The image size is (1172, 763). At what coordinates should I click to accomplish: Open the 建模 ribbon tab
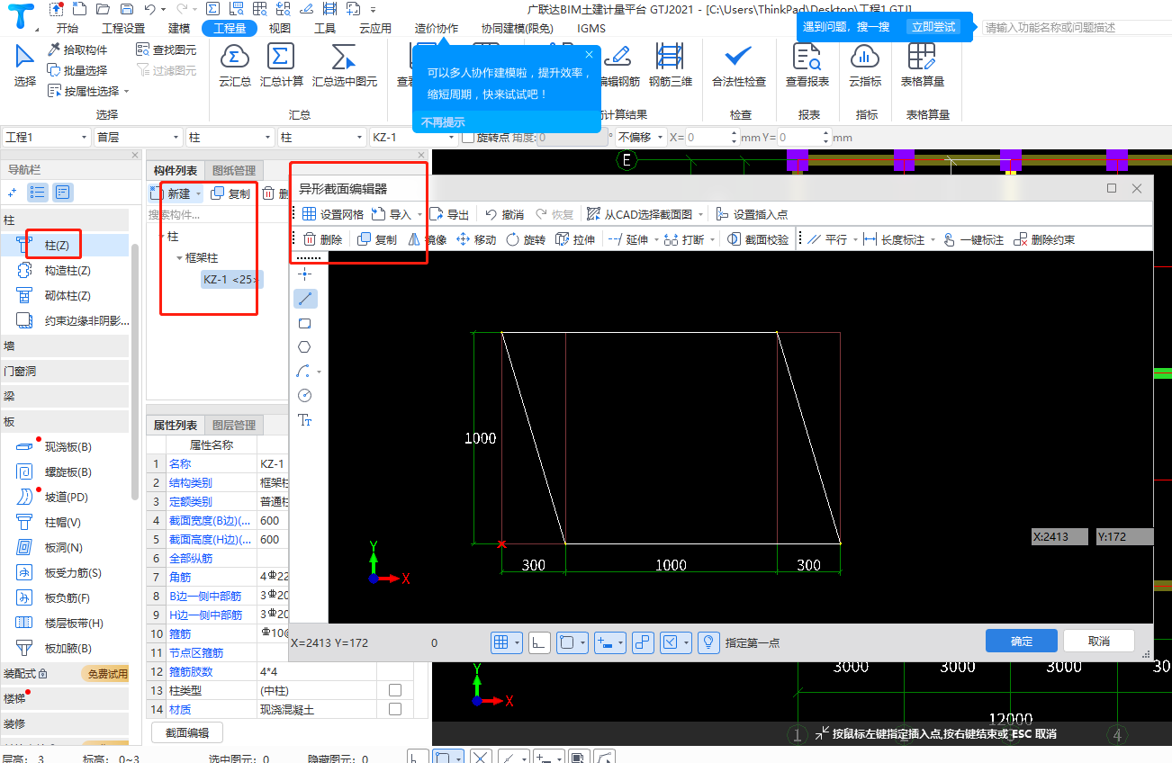click(x=179, y=28)
